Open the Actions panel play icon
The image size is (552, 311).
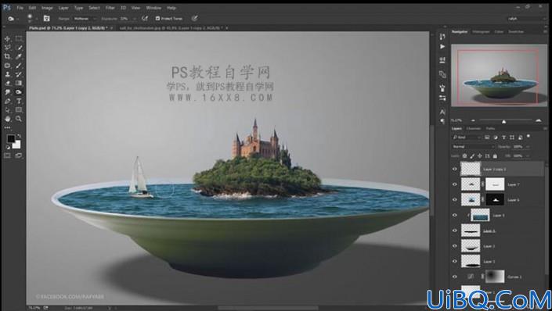click(x=442, y=46)
